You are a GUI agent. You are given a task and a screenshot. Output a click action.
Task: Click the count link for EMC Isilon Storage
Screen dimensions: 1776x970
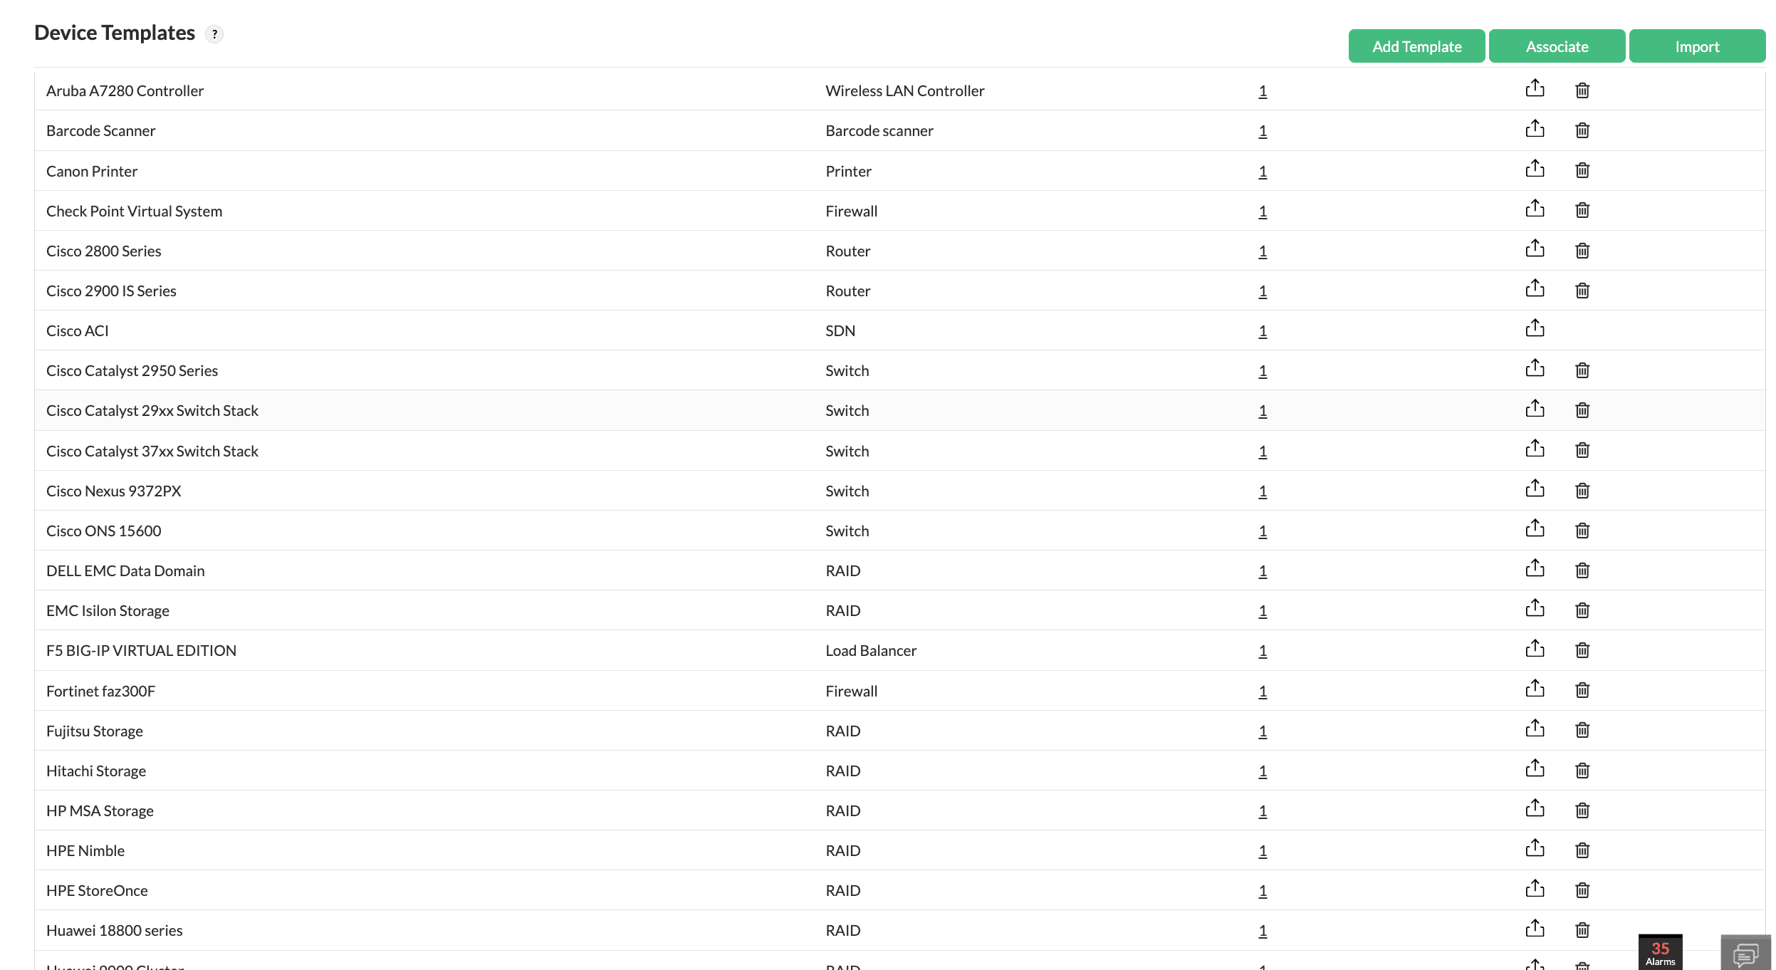point(1261,610)
